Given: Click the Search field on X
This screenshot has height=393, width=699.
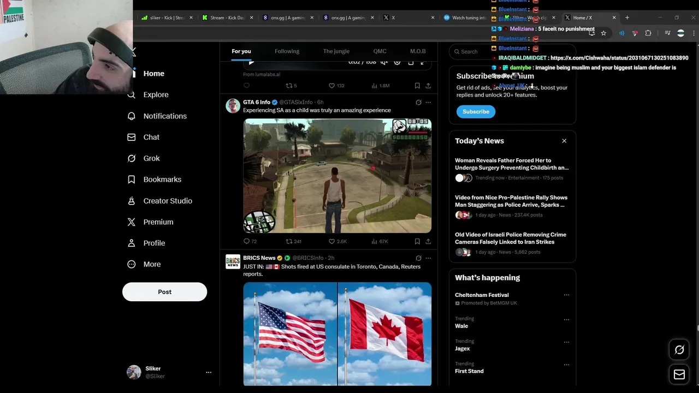Looking at the screenshot, I should click(x=512, y=52).
